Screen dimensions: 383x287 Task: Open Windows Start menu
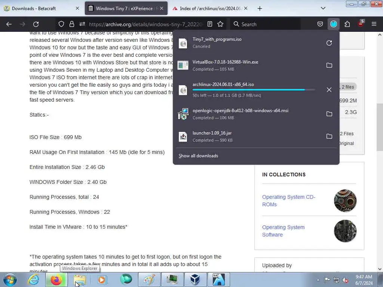(x=10, y=280)
